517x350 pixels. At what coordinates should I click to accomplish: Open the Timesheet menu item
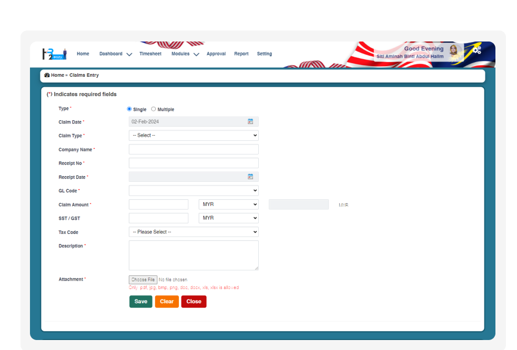[150, 54]
